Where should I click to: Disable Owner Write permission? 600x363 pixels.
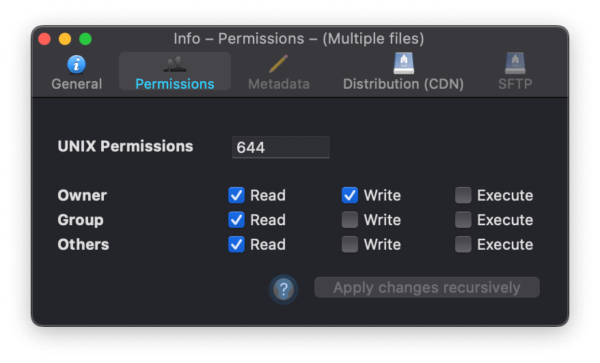pos(350,195)
